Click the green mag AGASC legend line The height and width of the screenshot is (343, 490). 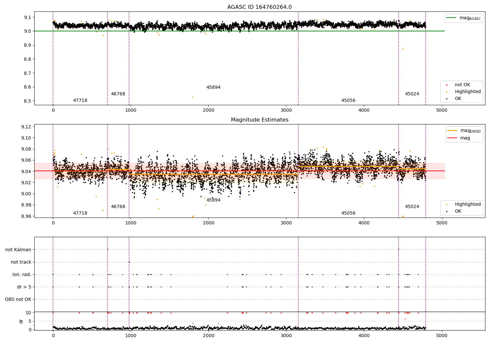pyautogui.click(x=451, y=18)
